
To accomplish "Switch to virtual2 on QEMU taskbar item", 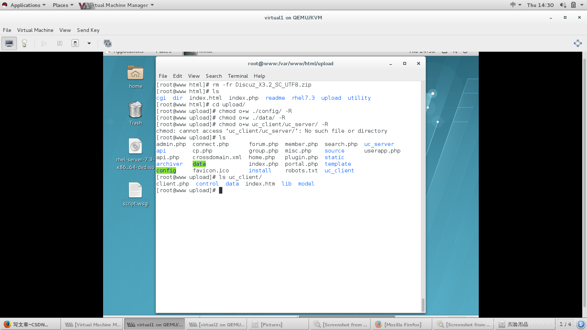I will click(216, 324).
